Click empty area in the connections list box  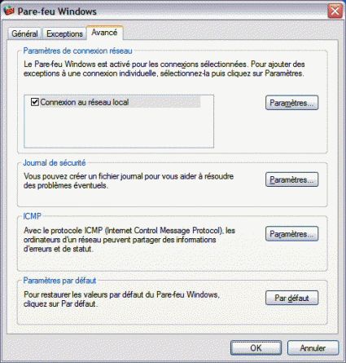pyautogui.click(x=119, y=128)
